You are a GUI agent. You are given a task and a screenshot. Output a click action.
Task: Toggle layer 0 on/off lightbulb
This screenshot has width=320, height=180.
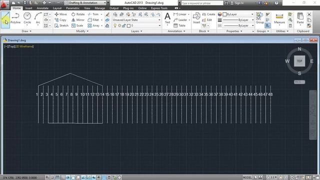[115, 25]
